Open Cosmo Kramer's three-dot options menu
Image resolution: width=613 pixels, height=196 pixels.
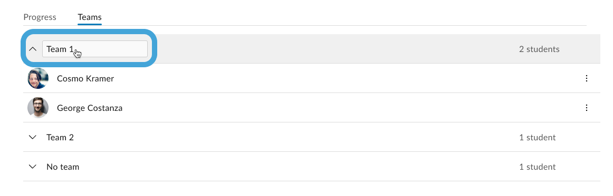tap(587, 78)
